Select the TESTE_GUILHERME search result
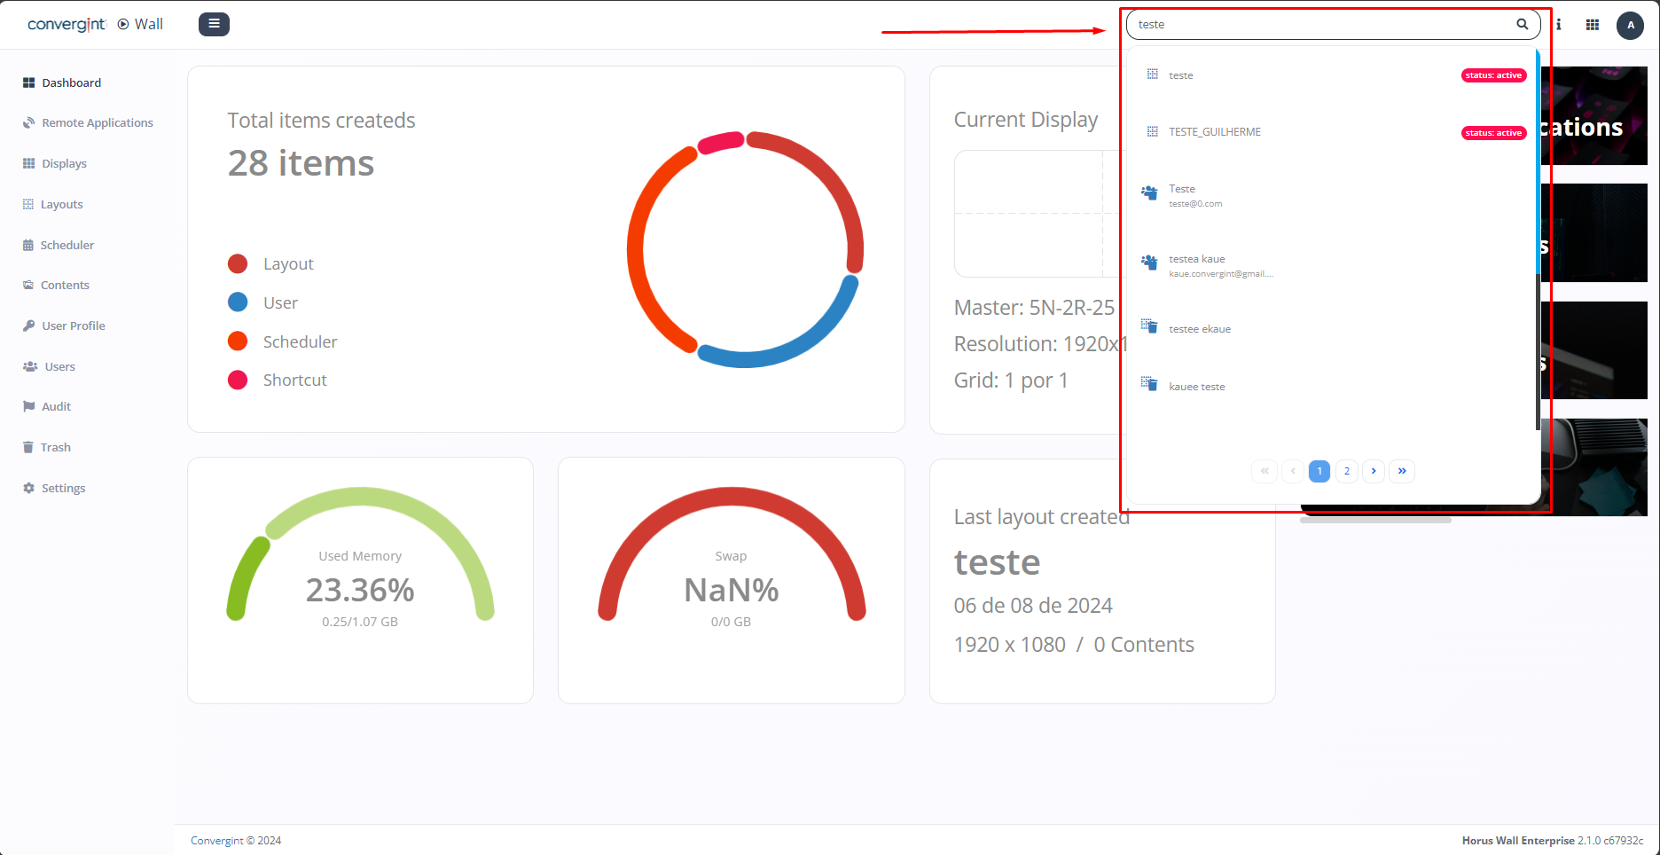The width and height of the screenshot is (1660, 855). (1214, 132)
